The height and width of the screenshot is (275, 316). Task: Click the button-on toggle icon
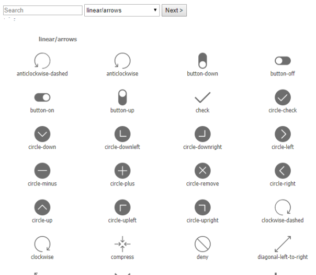(x=42, y=97)
